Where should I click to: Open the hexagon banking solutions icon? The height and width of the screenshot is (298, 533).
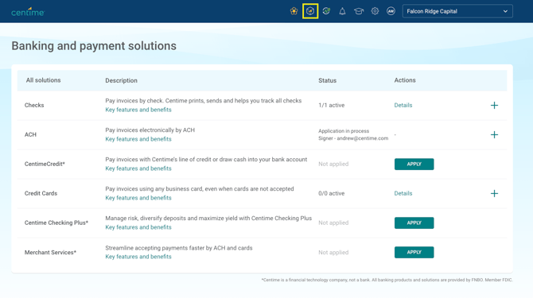310,11
